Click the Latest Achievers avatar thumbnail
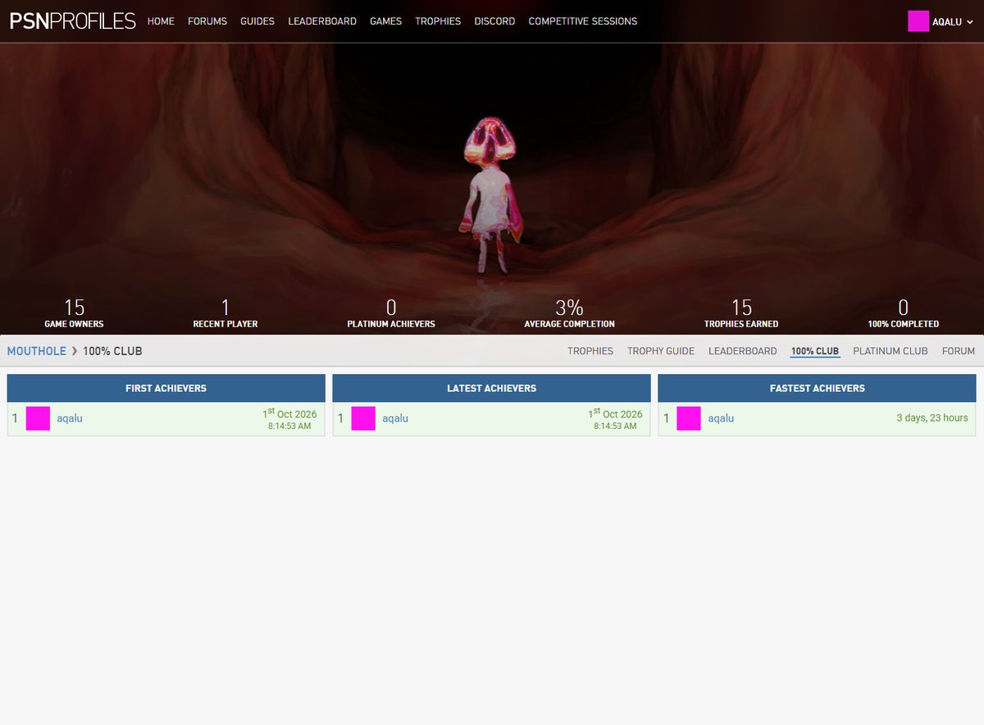Screen dimensions: 984x725 [x=363, y=418]
